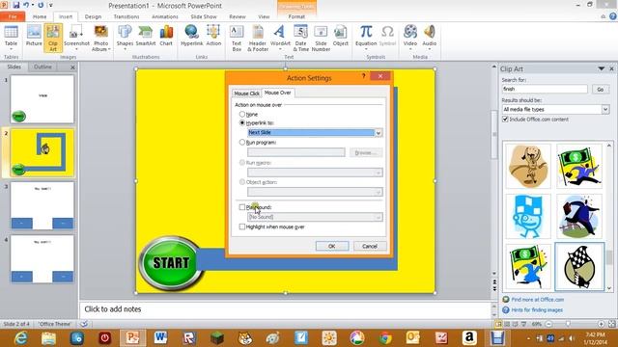Open the File tab

click(13, 16)
